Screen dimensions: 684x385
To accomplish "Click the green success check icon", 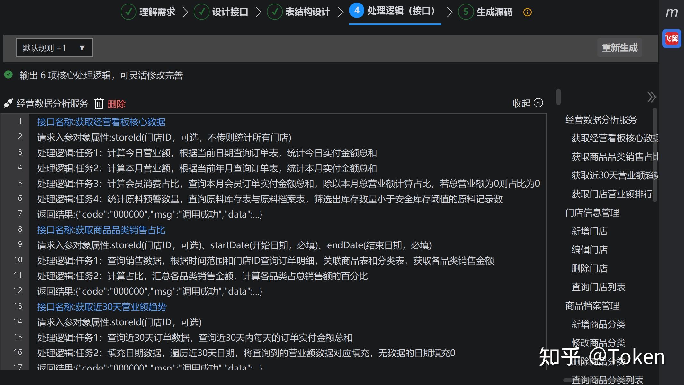I will point(8,75).
